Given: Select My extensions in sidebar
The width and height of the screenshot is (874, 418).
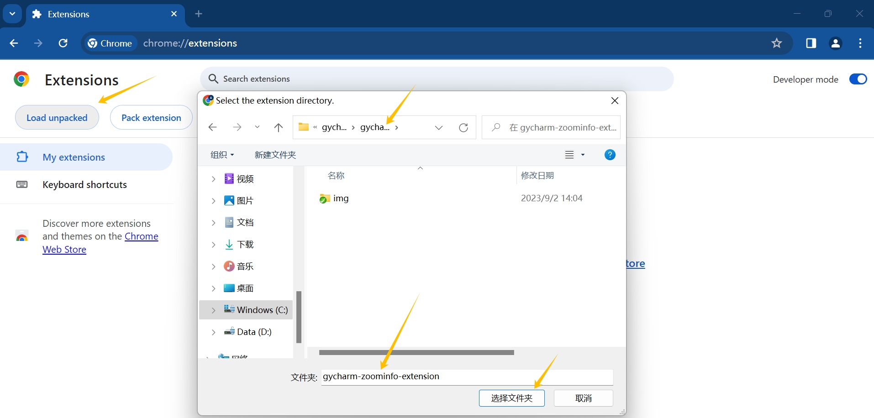Looking at the screenshot, I should pos(86,157).
